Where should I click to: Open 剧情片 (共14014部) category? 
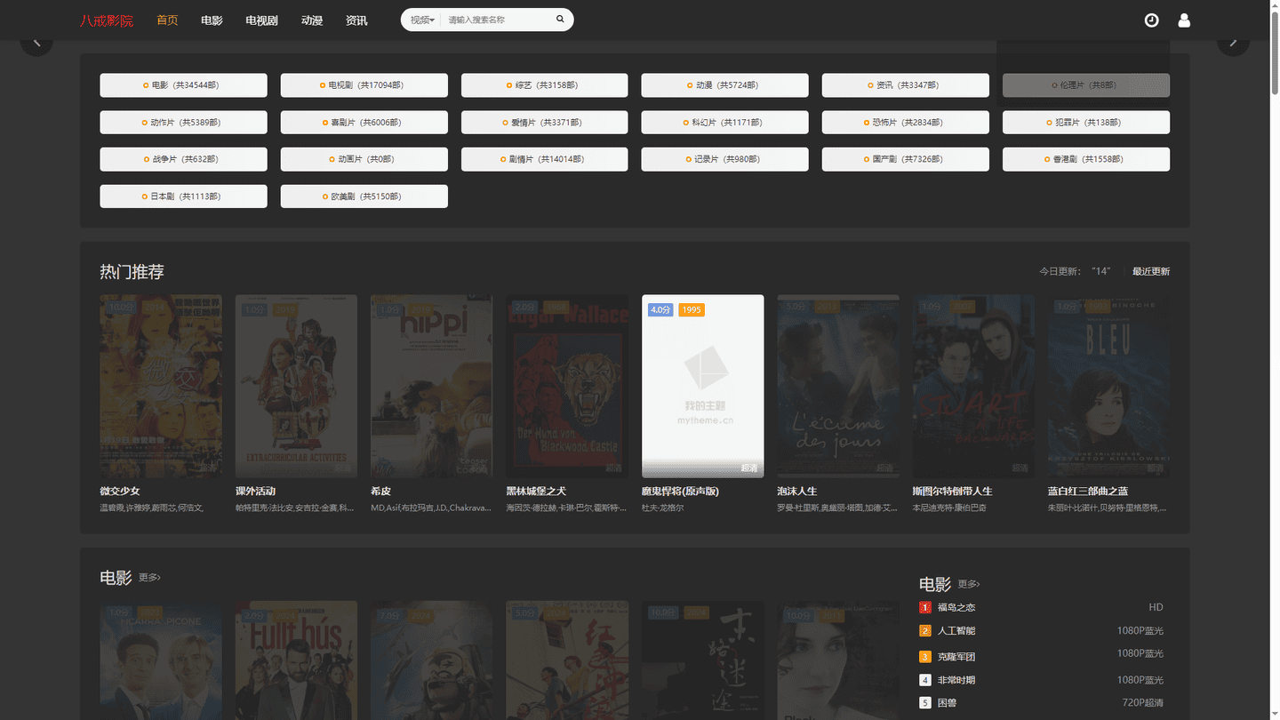pyautogui.click(x=544, y=159)
